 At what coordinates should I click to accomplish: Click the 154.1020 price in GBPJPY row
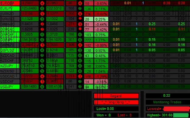click(55, 40)
